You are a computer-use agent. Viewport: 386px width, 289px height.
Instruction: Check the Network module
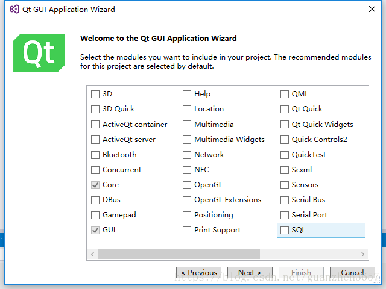(187, 155)
